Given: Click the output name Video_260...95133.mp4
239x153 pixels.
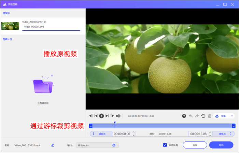Looking at the screenshot, I should [x=27, y=145].
